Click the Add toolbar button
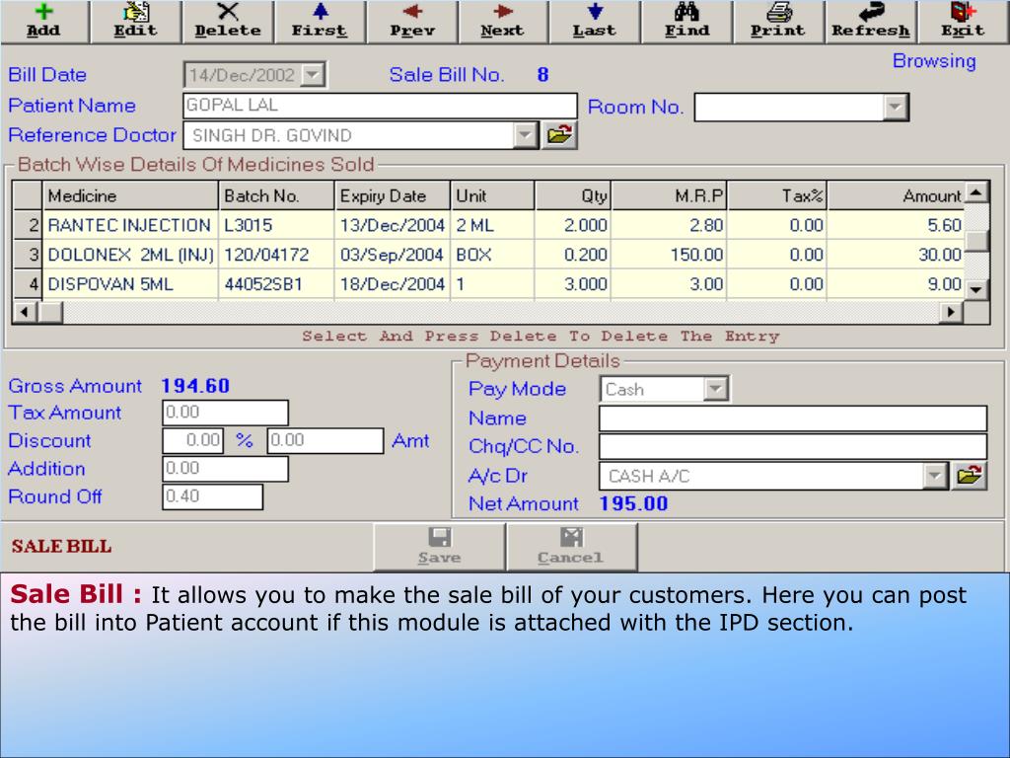 [43, 22]
